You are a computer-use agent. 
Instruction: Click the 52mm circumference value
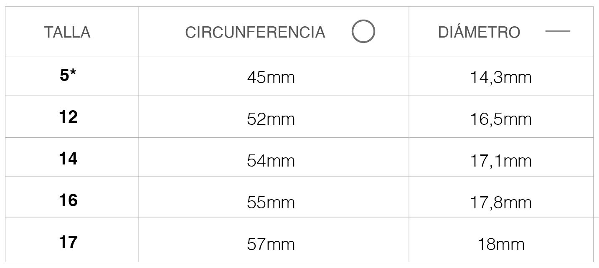(x=271, y=119)
